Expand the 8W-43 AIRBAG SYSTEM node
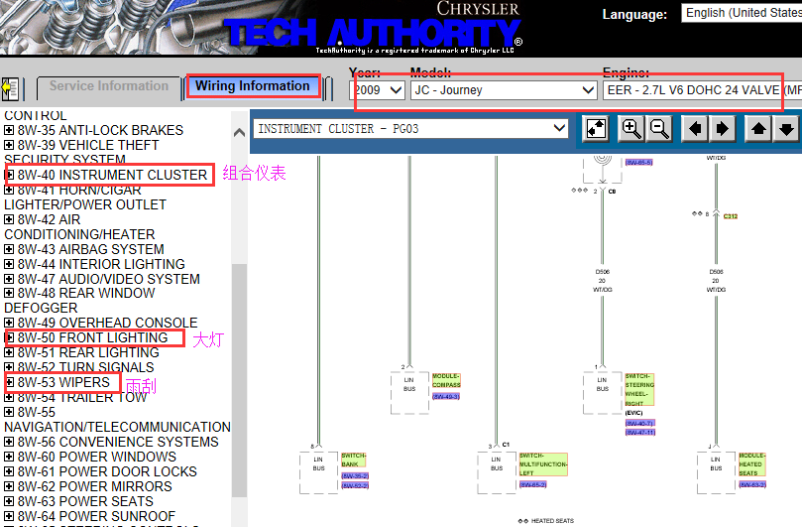This screenshot has height=527, width=802. [9, 249]
